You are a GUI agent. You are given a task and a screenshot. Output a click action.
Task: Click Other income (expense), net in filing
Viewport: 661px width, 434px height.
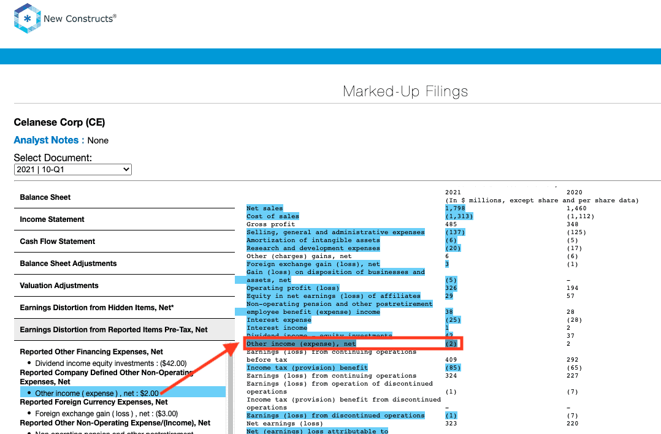pos(302,344)
